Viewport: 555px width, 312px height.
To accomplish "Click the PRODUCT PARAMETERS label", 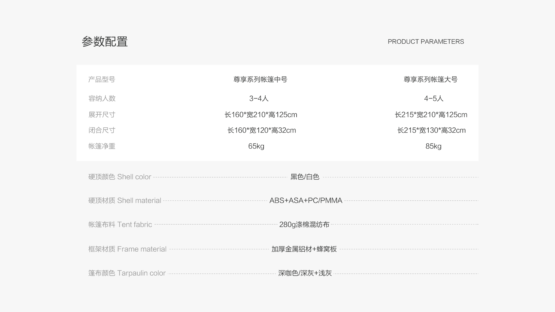I will tap(425, 42).
